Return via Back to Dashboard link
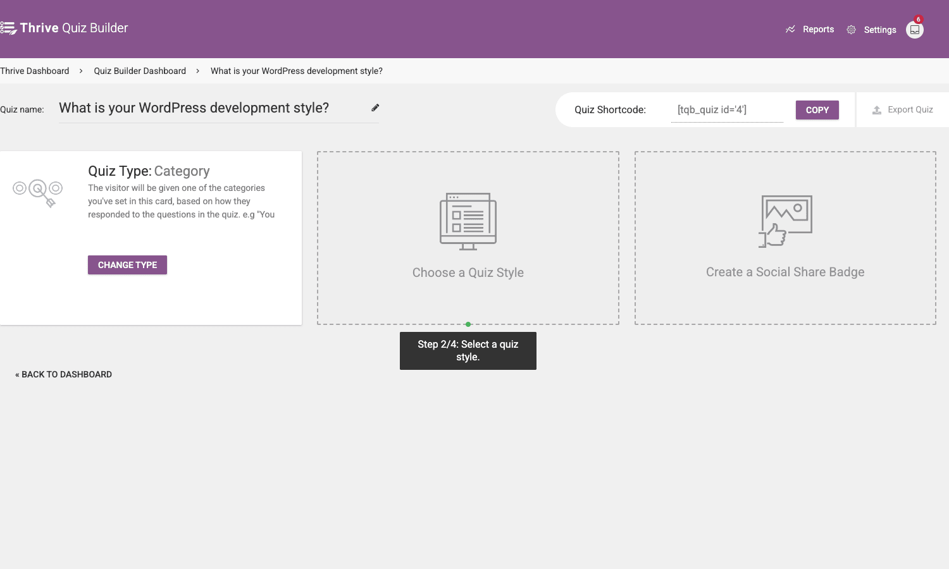This screenshot has width=949, height=569. pos(63,374)
